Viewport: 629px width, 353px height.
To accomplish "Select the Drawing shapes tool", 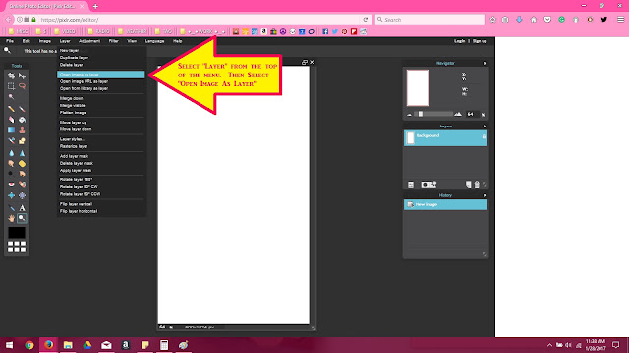I will [22, 141].
